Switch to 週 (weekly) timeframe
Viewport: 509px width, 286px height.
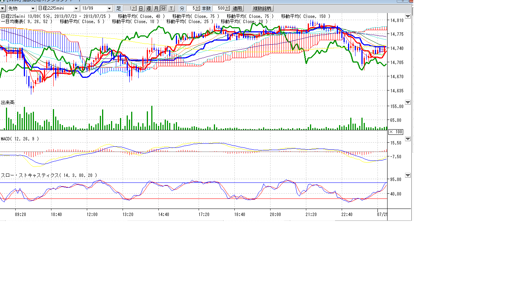pyautogui.click(x=148, y=8)
